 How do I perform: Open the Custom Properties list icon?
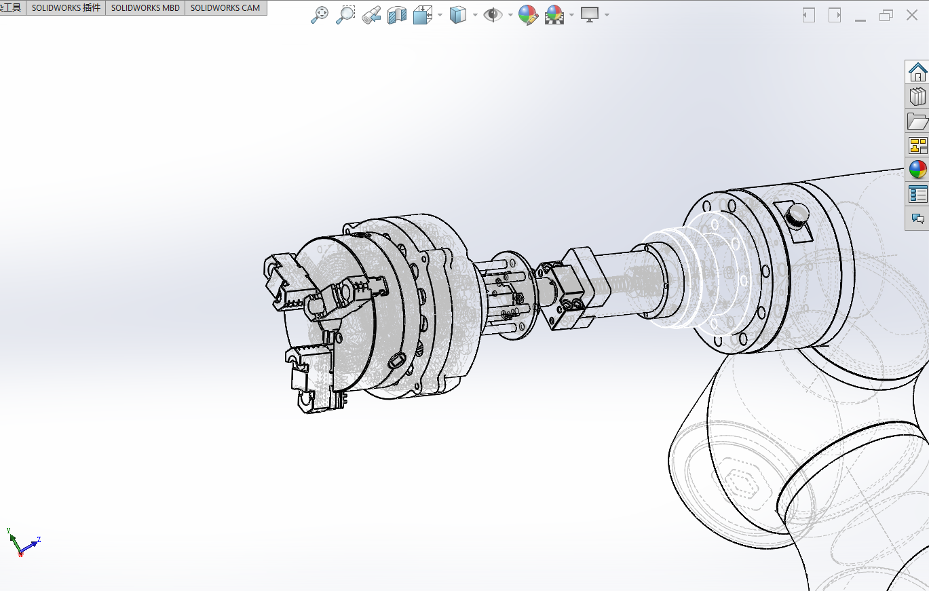pos(917,194)
